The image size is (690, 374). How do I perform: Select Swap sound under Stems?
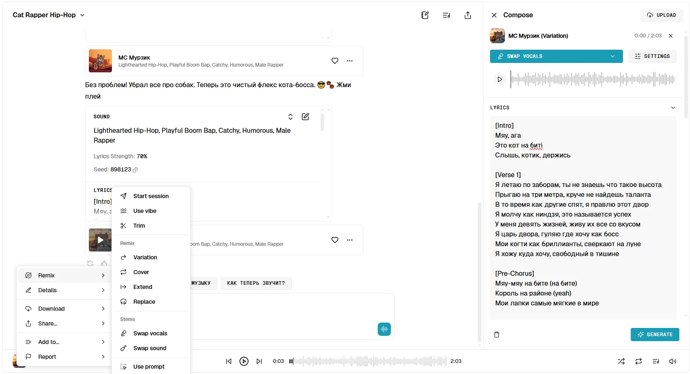pyautogui.click(x=151, y=348)
